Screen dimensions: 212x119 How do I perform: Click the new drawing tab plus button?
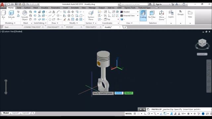click(125, 27)
